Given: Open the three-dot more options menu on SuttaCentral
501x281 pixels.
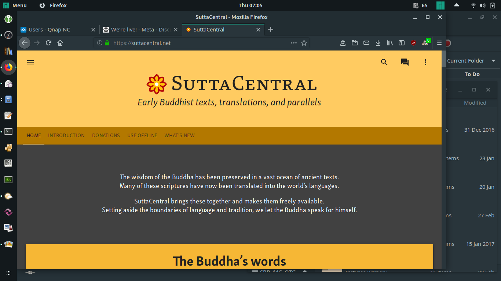Looking at the screenshot, I should coord(425,62).
